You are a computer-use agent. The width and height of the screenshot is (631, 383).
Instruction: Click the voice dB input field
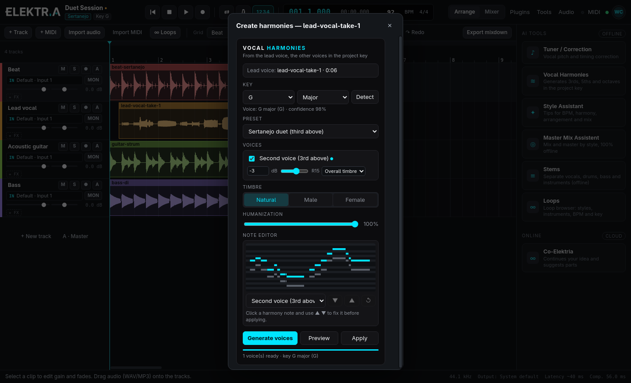coord(258,171)
